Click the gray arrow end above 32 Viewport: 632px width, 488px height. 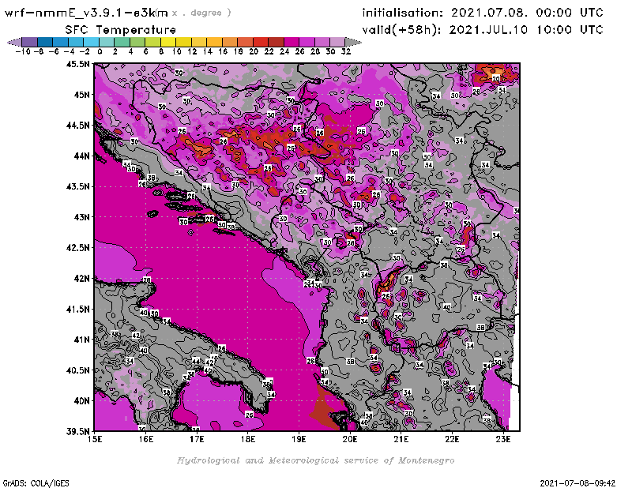pos(353,42)
